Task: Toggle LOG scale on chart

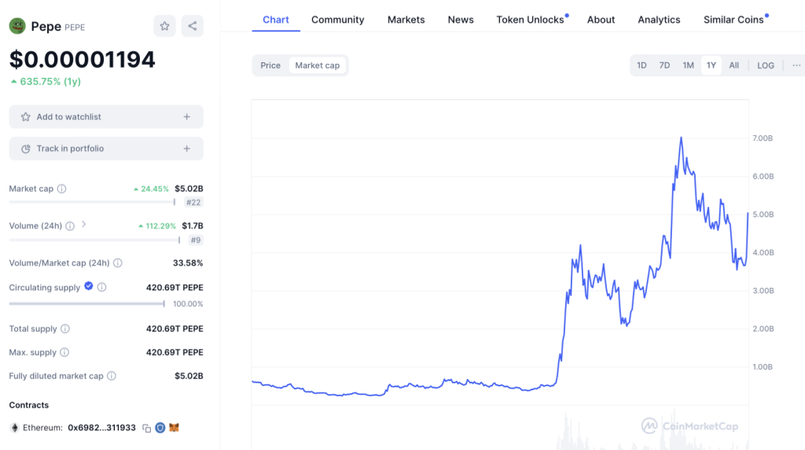Action: click(766, 65)
